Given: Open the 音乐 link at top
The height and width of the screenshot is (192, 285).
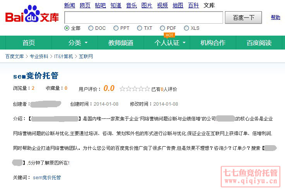Looking at the screenshot, I should pos(132,5).
